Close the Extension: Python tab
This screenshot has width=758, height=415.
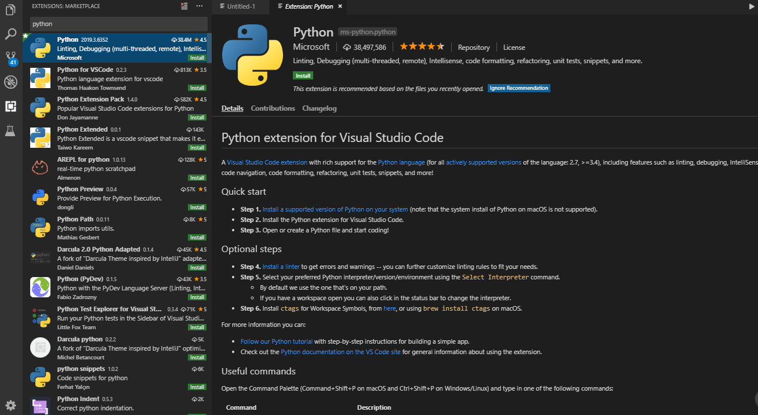click(x=340, y=6)
